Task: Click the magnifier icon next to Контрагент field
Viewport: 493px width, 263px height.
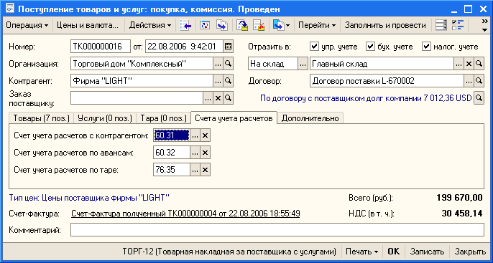Action: [229, 81]
